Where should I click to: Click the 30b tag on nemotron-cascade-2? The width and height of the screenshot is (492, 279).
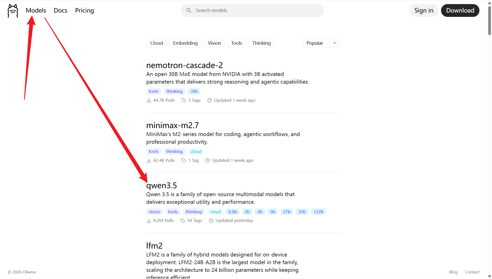(x=194, y=91)
